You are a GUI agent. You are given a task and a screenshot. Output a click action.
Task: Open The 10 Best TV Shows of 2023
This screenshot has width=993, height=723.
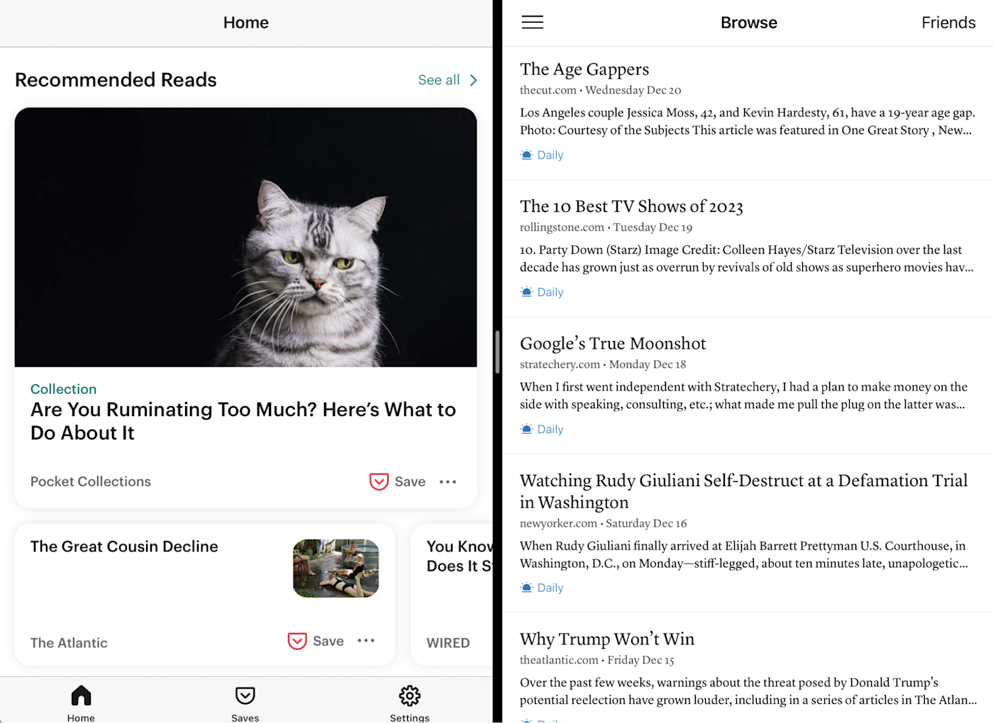[631, 206]
